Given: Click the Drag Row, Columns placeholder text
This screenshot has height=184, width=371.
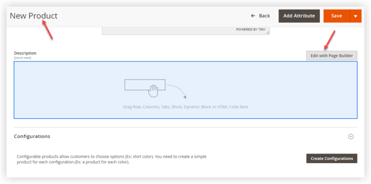Looking at the screenshot, I should tap(185, 107).
